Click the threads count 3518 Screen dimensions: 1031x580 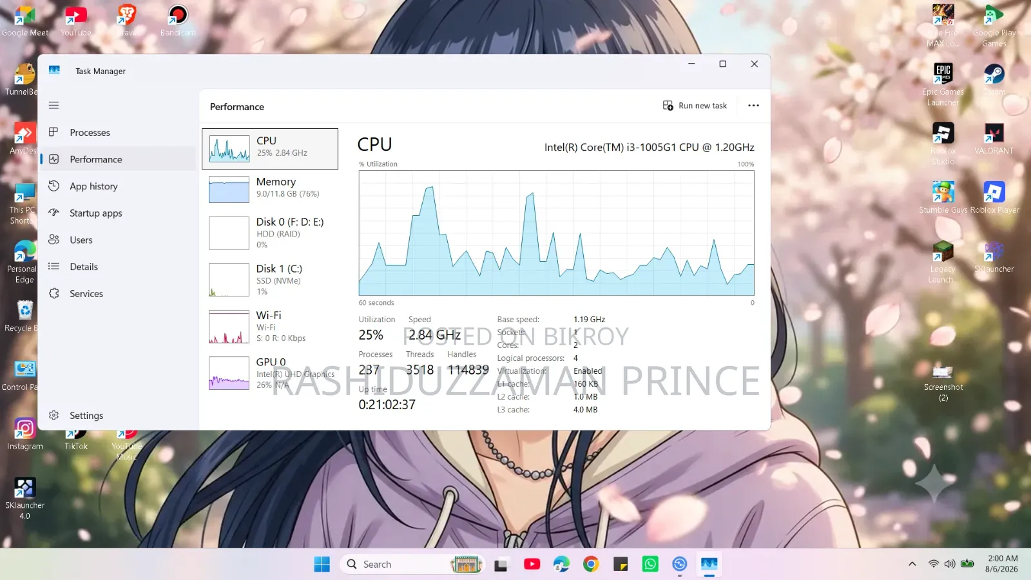tap(420, 370)
